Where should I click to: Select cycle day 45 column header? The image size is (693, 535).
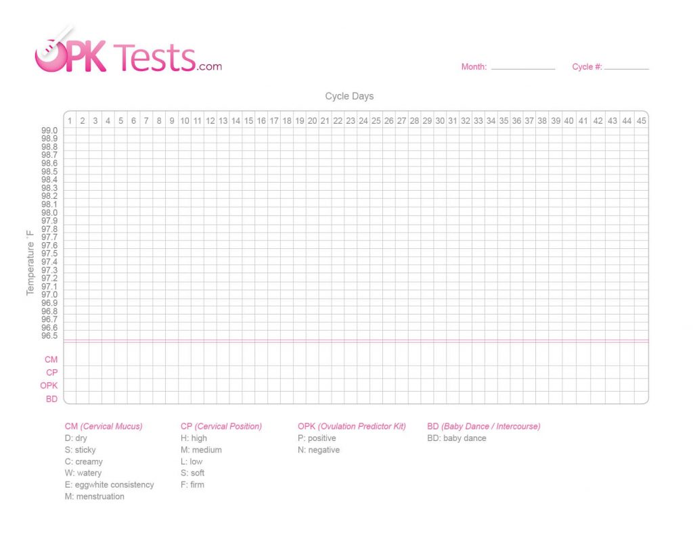(x=641, y=120)
